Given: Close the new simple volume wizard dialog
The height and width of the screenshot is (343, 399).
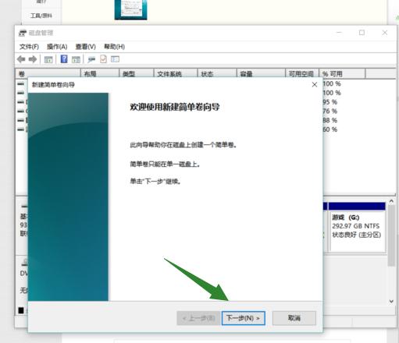Looking at the screenshot, I should 315,84.
